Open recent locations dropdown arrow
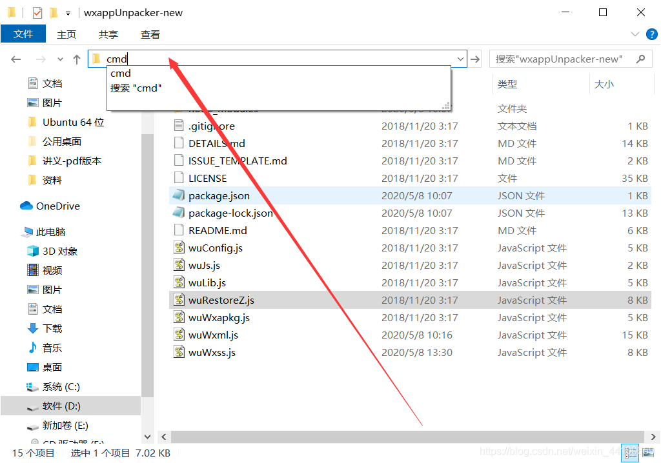Screen dimensions: 661x463 (60, 59)
